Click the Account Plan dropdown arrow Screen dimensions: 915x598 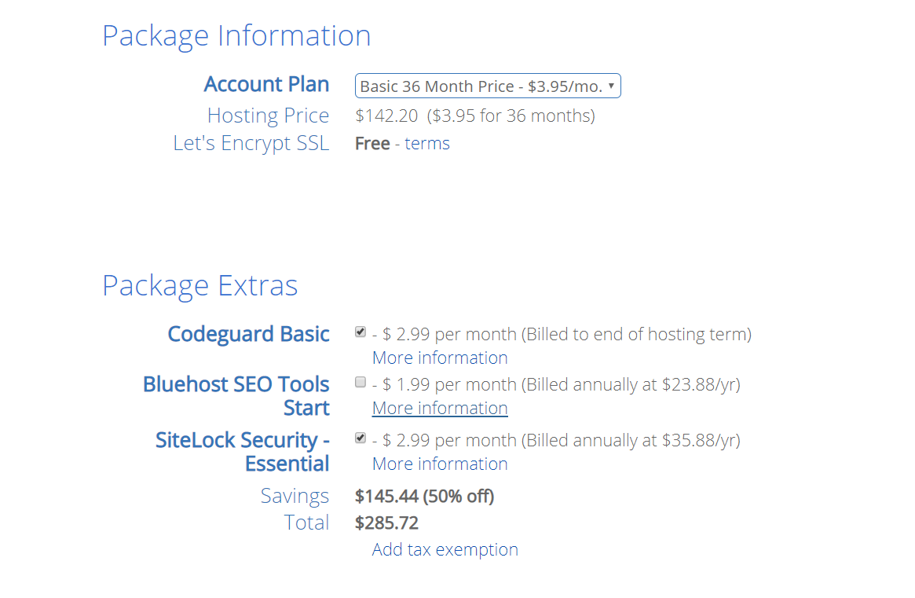[x=611, y=86]
